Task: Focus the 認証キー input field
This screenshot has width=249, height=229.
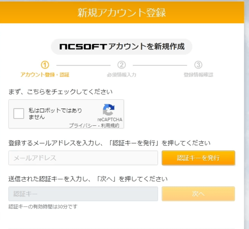Action: (x=83, y=194)
